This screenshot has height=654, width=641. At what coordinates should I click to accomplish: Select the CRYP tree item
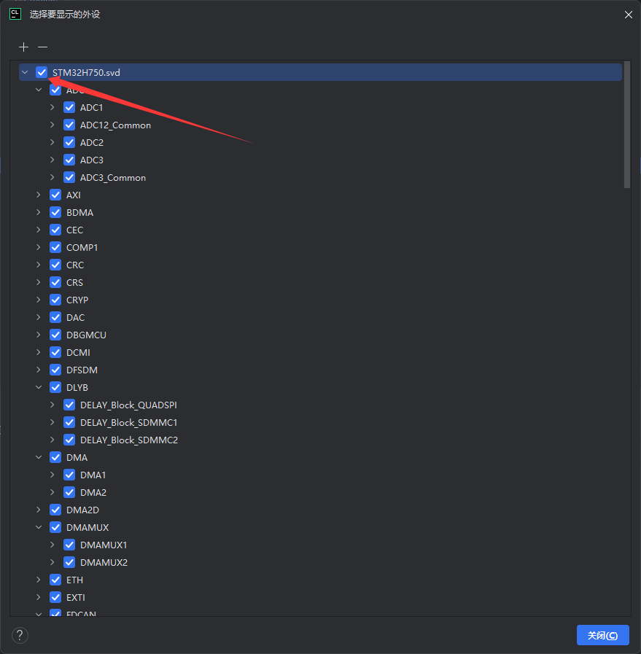click(x=77, y=300)
